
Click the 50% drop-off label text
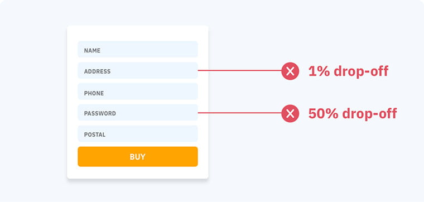353,114
